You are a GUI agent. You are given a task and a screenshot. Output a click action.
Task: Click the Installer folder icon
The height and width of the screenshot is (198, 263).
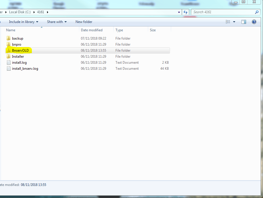[x=8, y=57]
